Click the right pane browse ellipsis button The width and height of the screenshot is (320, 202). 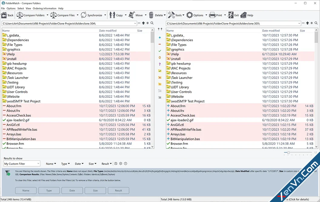[303, 23]
